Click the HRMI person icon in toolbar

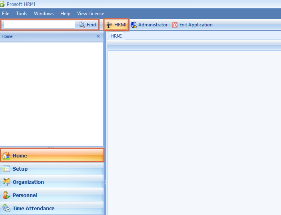point(110,25)
